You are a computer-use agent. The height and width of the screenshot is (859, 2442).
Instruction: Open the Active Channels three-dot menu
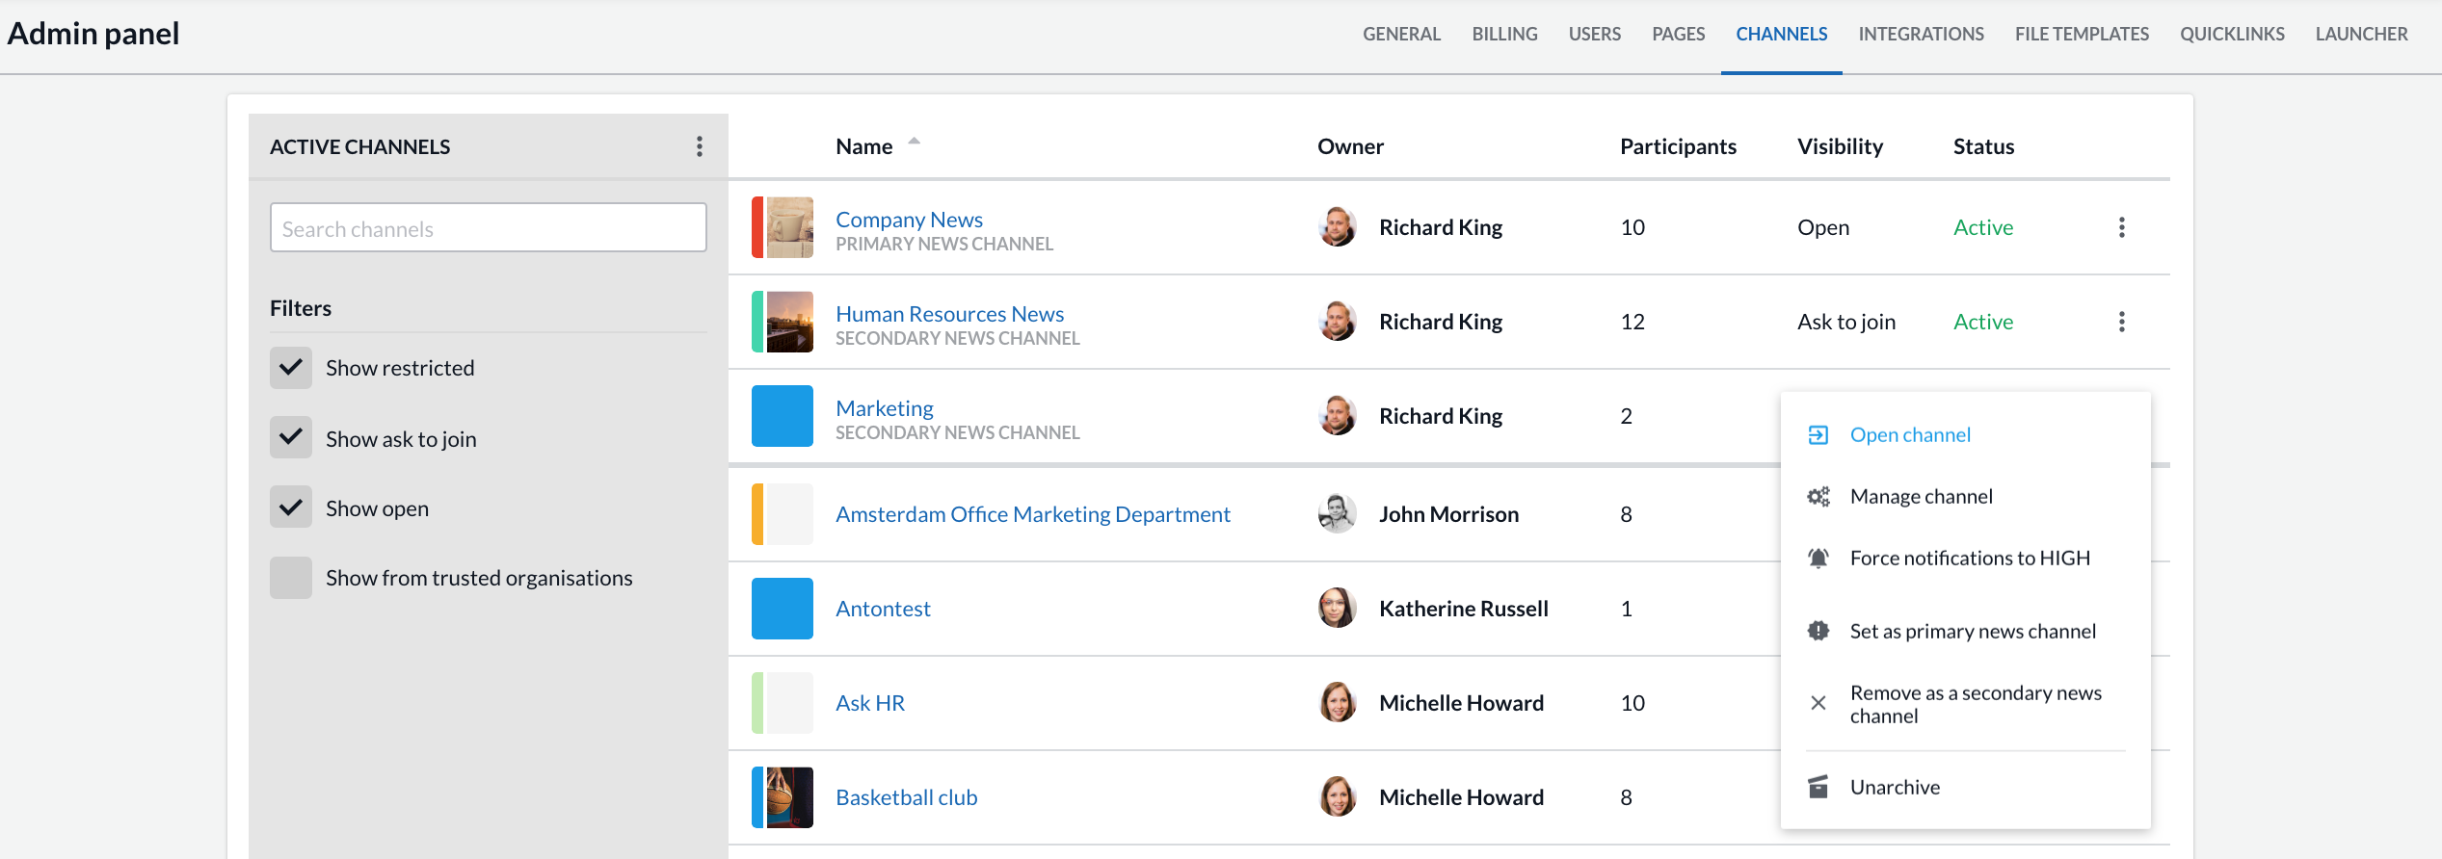coord(700,146)
